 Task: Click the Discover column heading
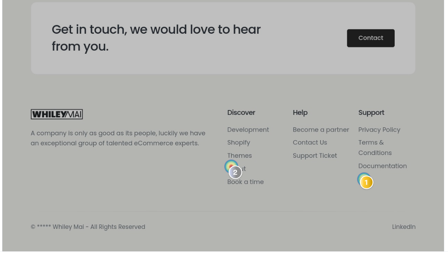(x=241, y=112)
